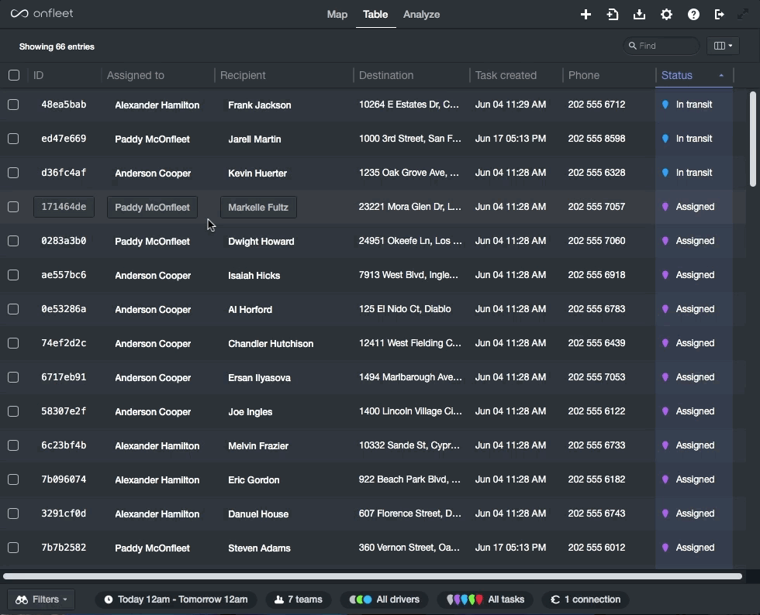Open the 1 connection filter
Image resolution: width=760 pixels, height=615 pixels.
[586, 600]
